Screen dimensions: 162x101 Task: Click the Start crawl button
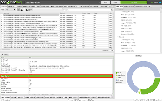pos(106,2)
